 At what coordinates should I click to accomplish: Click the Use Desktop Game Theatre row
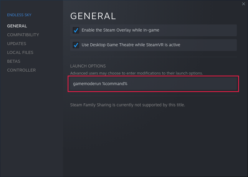point(153,45)
